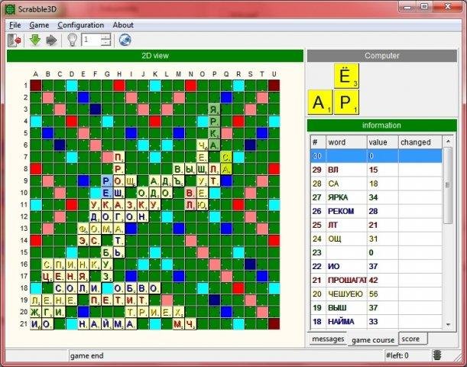Viewport: 467px width, 367px height.
Task: Click scroll down arrow of move list
Action: pos(448,324)
